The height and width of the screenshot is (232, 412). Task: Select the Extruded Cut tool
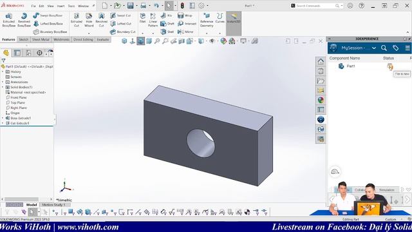tap(77, 20)
